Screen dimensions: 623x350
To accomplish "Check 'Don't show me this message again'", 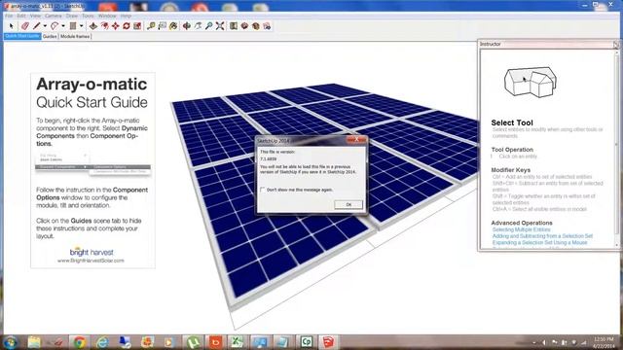I will coord(262,191).
